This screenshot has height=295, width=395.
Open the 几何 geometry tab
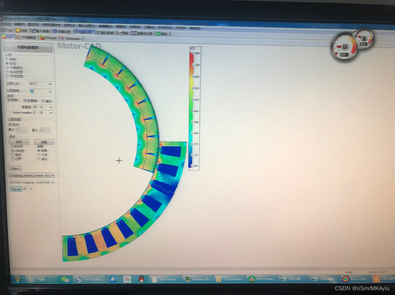(7, 30)
